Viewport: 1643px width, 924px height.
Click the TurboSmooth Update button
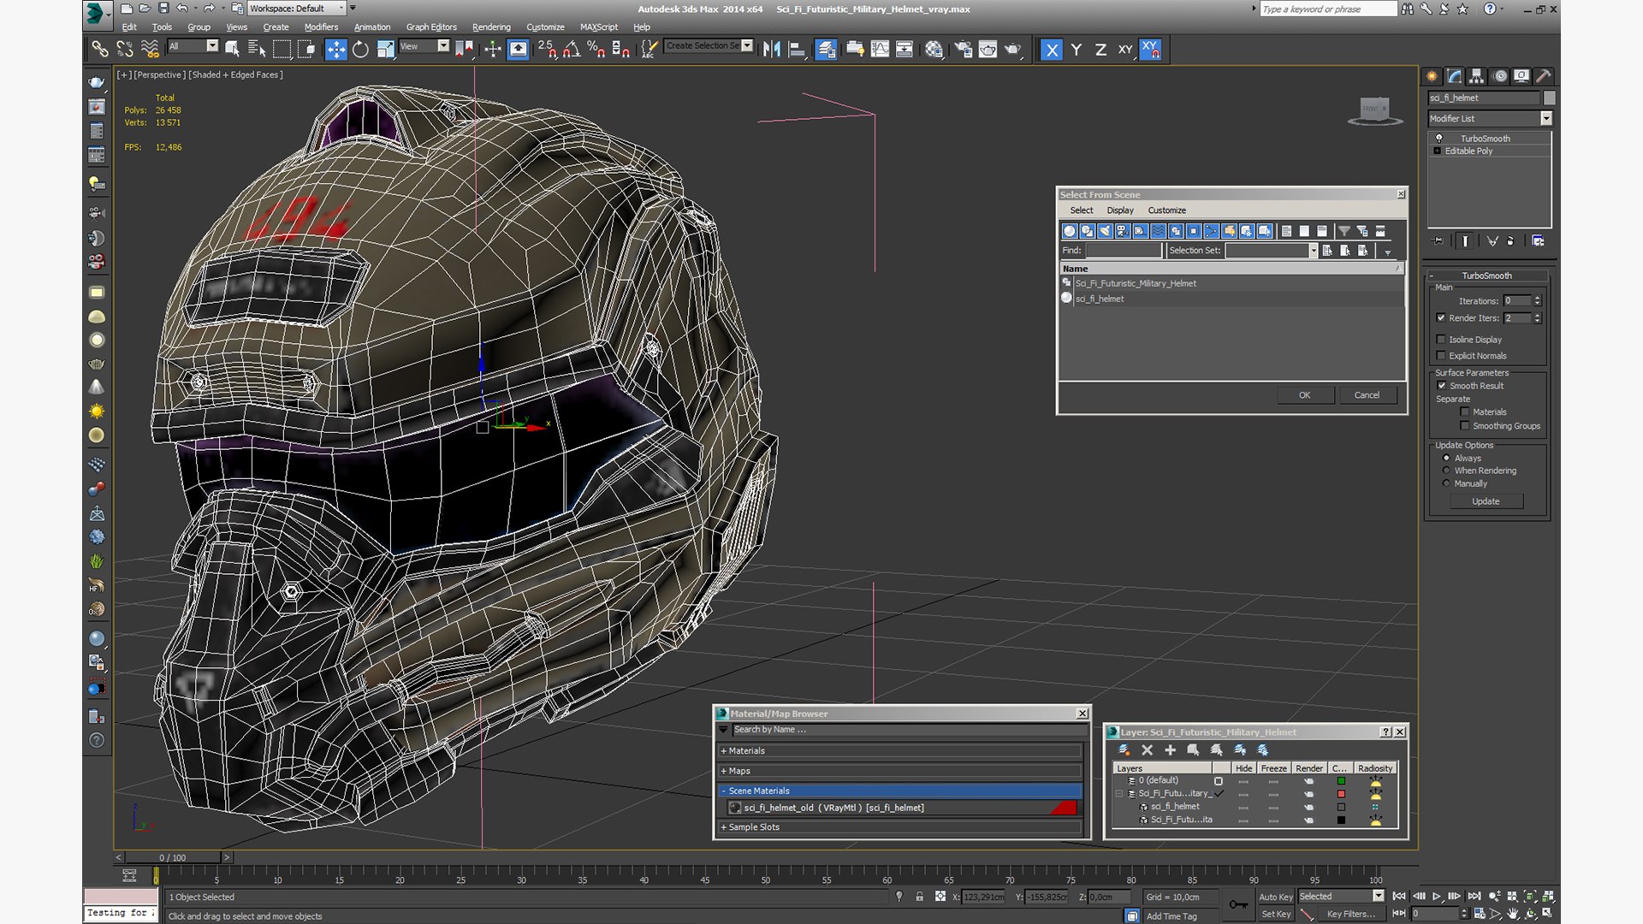tap(1486, 501)
